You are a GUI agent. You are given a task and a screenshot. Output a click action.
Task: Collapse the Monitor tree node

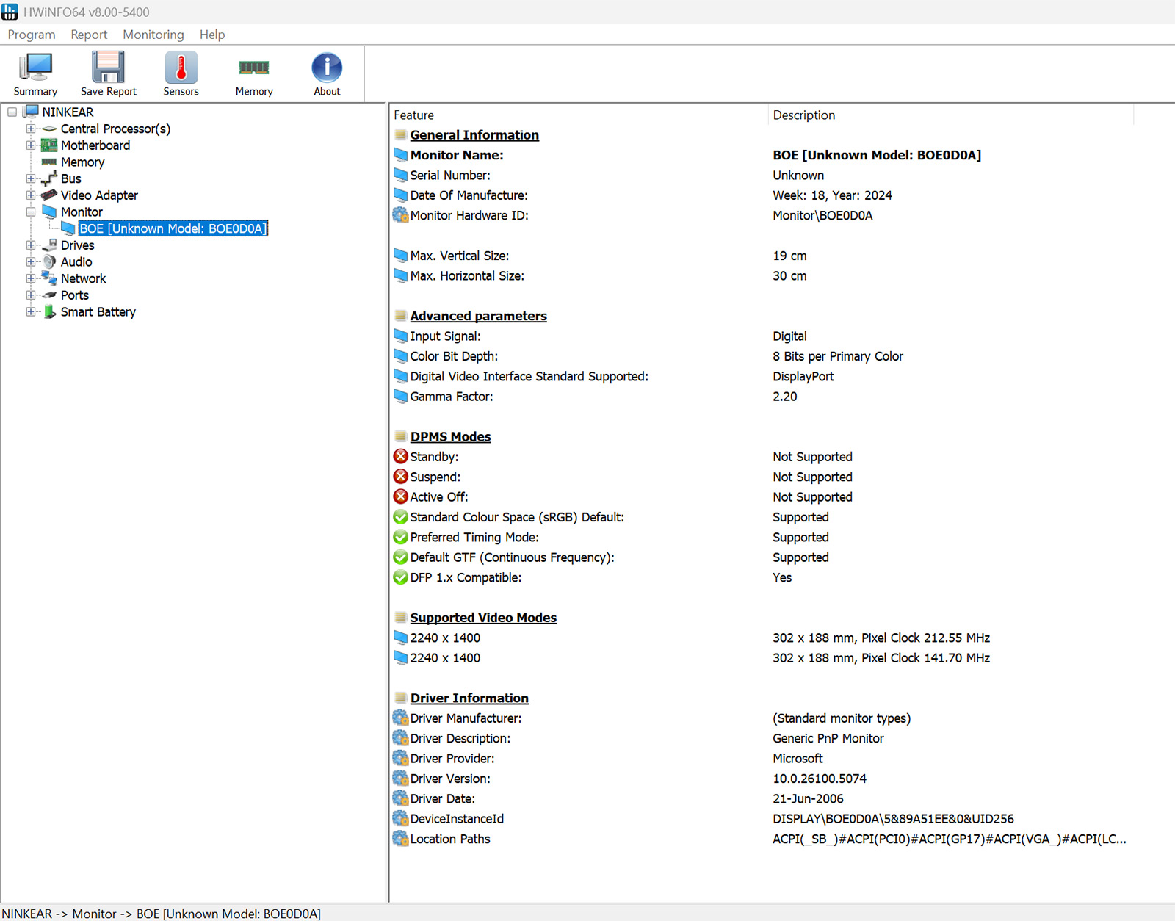point(31,212)
